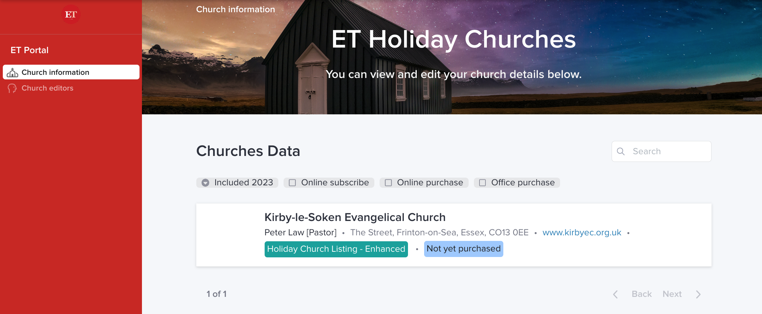Click the ET logo in sidebar

coord(71,15)
